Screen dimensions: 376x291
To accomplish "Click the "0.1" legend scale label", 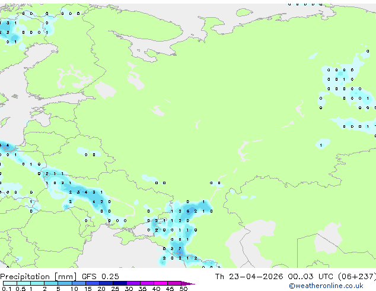I will 7,289.
